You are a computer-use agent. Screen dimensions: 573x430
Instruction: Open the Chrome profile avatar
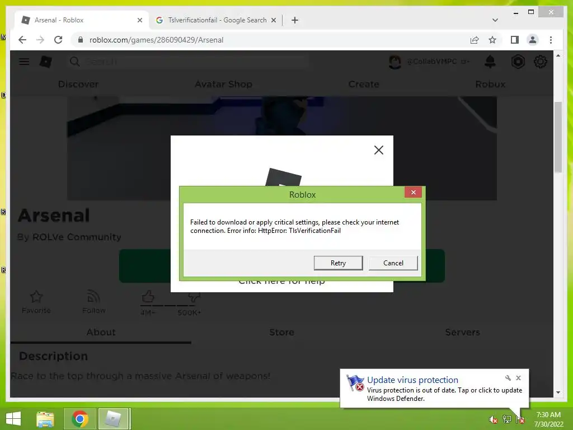pyautogui.click(x=533, y=40)
